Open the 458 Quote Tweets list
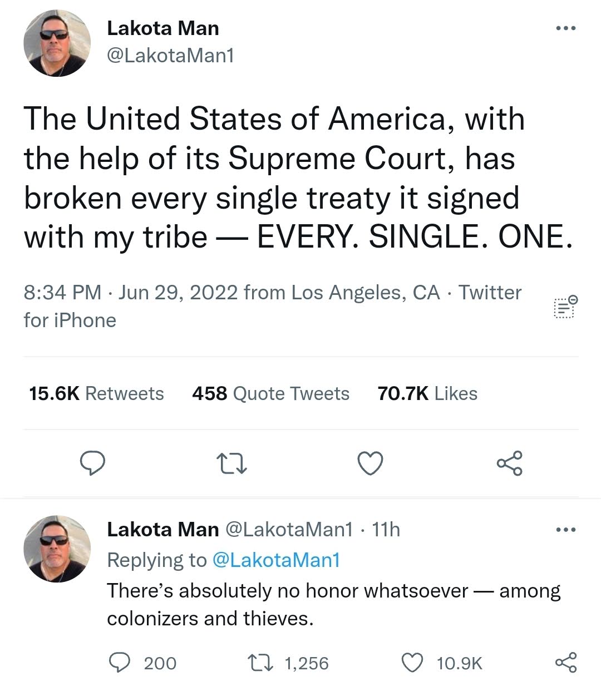The width and height of the screenshot is (601, 691). click(x=270, y=393)
